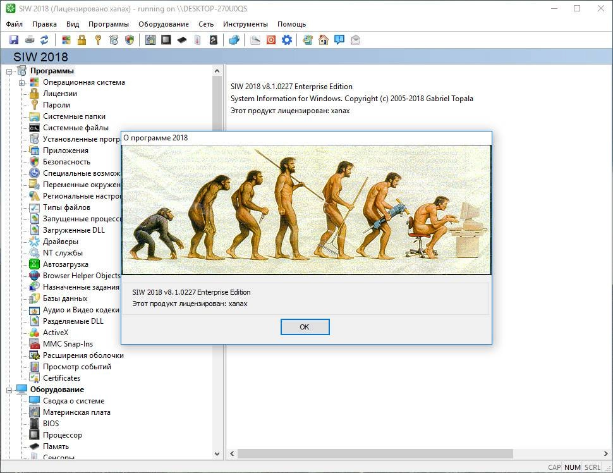Select BIOS tree item
This screenshot has height=473, width=613.
[51, 423]
